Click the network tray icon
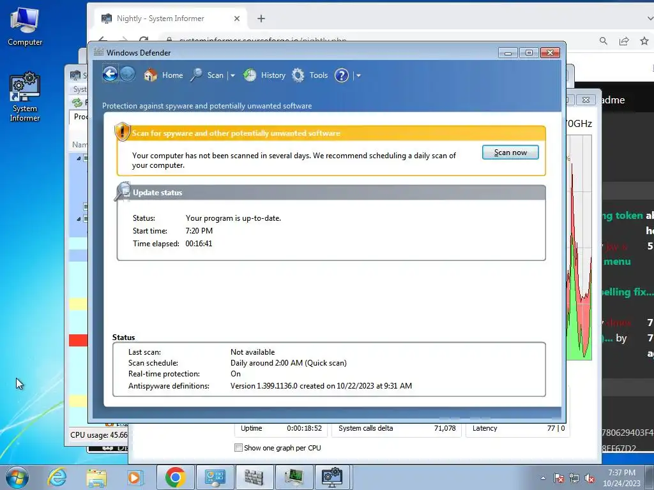 (x=574, y=478)
